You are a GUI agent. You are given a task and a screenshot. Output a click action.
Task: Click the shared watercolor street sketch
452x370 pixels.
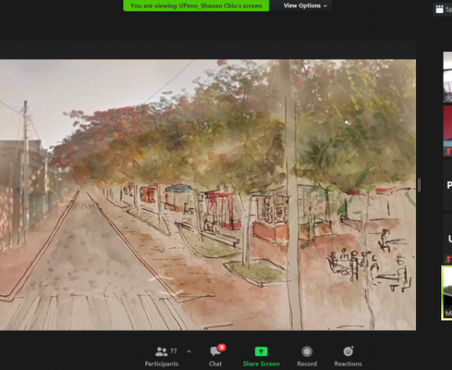[208, 195]
